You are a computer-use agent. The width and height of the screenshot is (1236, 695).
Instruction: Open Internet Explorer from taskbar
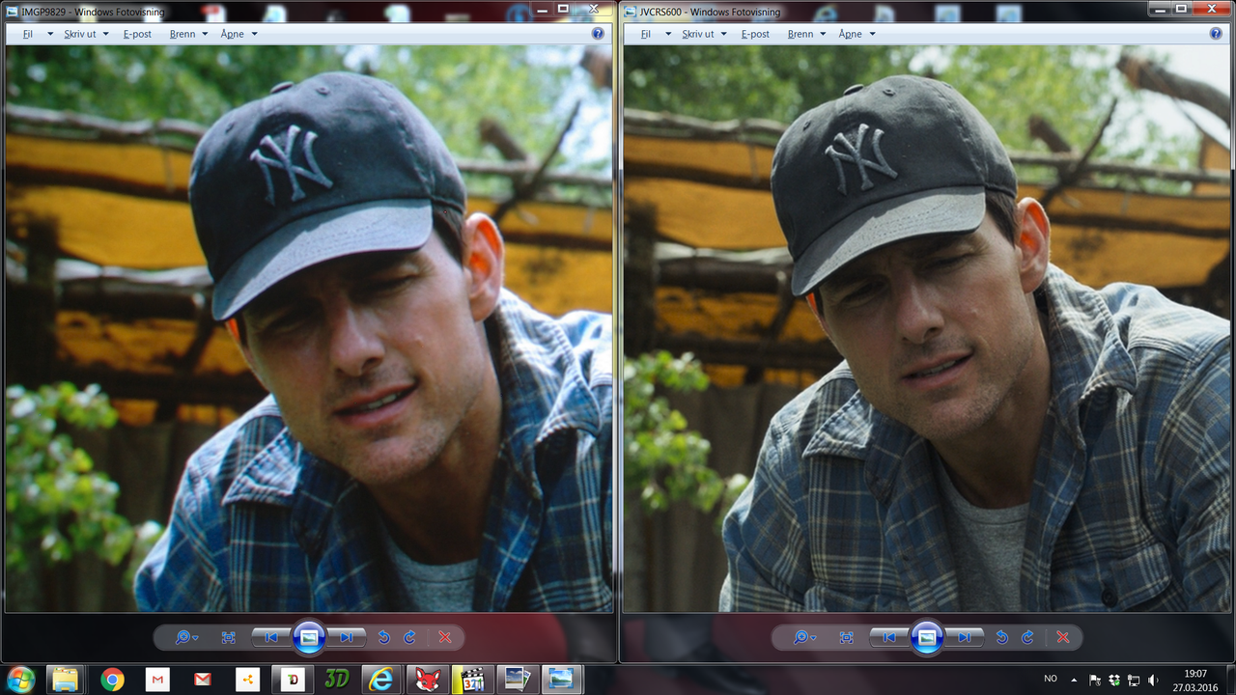[x=381, y=680]
